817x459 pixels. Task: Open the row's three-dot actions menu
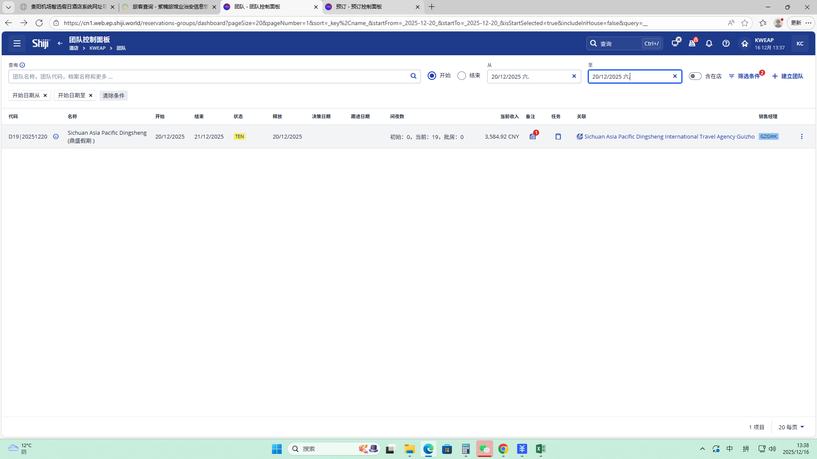coord(802,136)
